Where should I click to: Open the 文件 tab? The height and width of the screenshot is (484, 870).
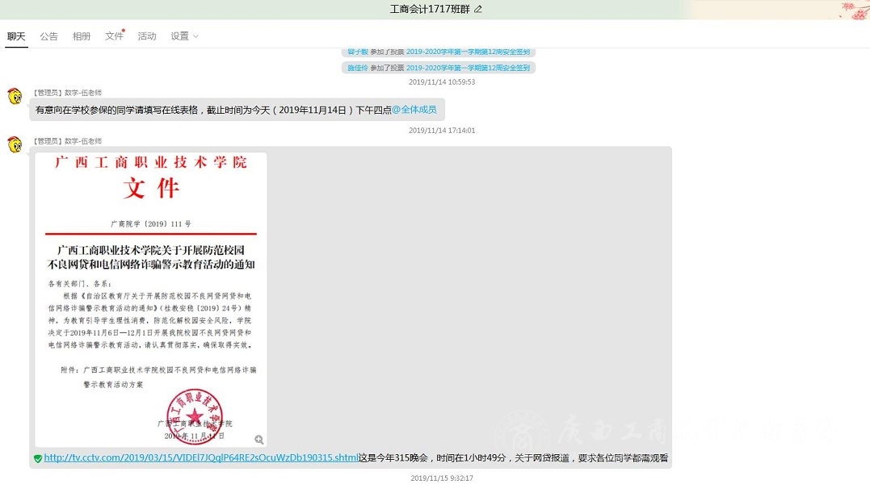[114, 36]
